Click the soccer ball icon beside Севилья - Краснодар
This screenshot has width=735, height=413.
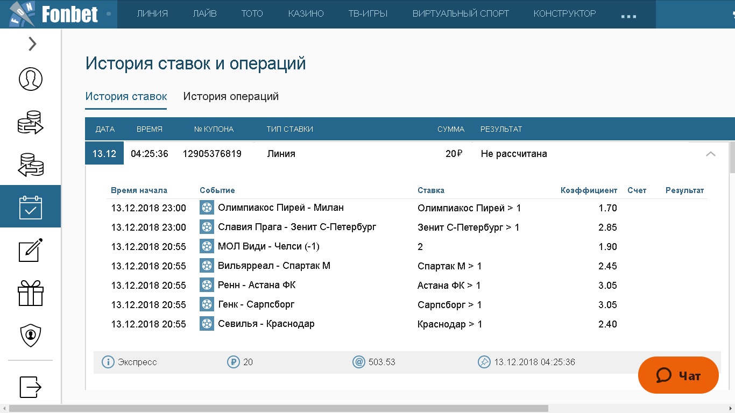coord(207,324)
